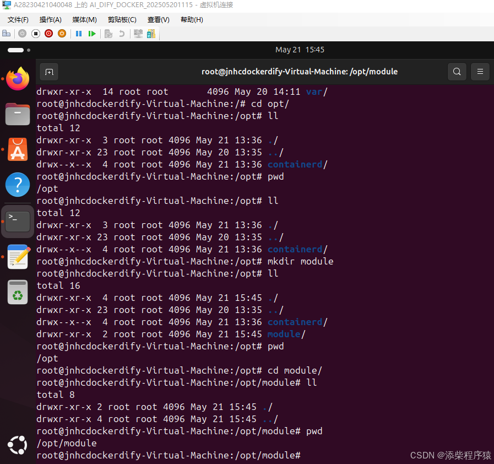The height and width of the screenshot is (464, 494).
Task: Launch Firefox from the dock
Action: coord(18,78)
